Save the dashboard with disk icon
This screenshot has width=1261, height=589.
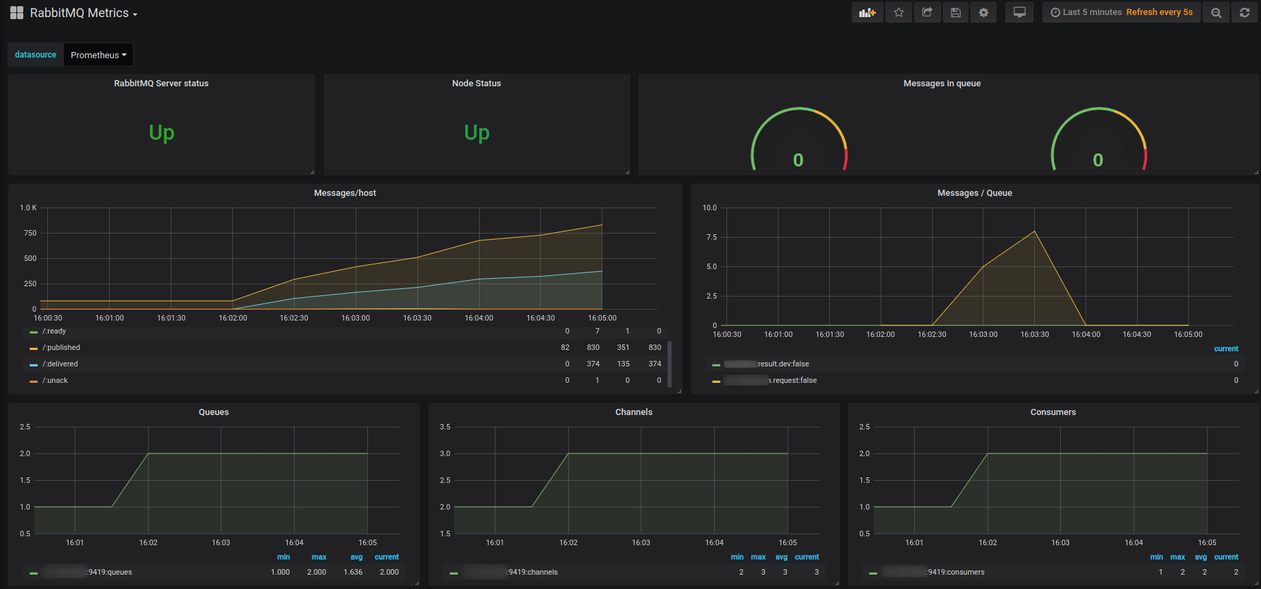tap(955, 12)
